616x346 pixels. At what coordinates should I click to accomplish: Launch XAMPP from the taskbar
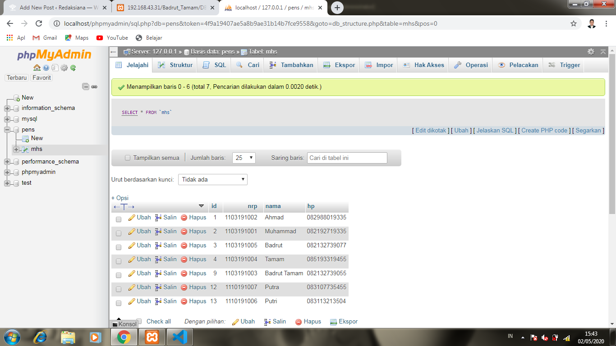[152, 337]
